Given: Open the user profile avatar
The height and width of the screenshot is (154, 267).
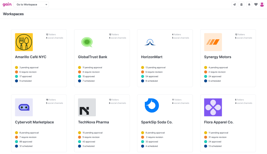Looking at the screenshot, I should point(262,5).
